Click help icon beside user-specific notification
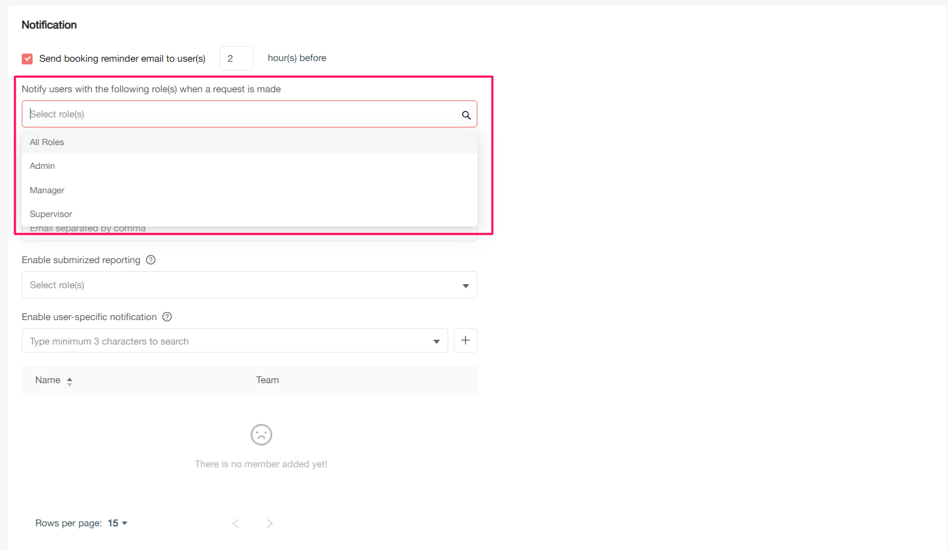Viewport: 948px width, 550px height. click(167, 317)
